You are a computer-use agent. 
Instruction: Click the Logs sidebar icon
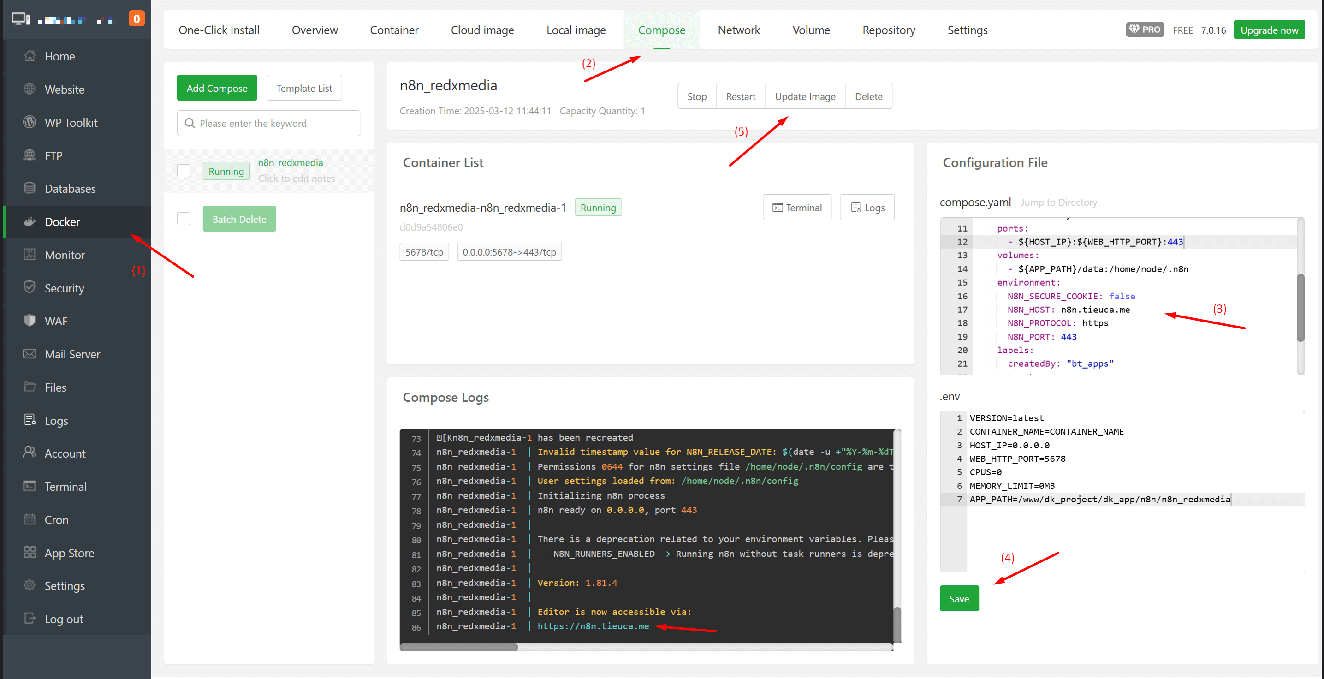(x=30, y=420)
